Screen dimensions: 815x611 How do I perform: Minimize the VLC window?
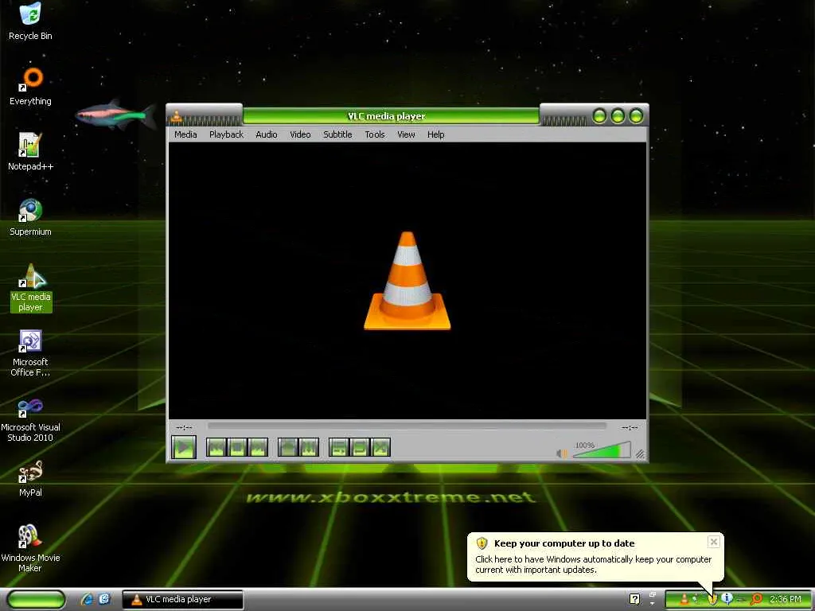599,116
